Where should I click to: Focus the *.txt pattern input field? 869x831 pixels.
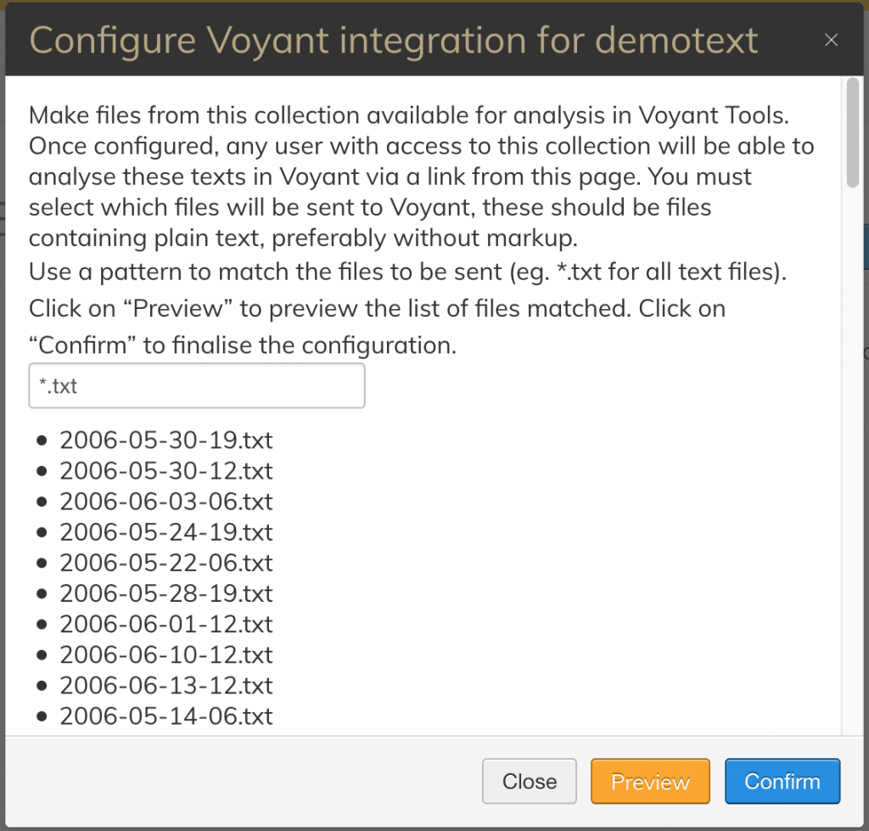(197, 386)
